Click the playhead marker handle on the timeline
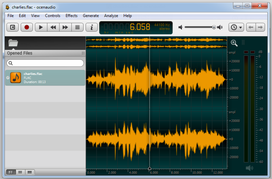Screen dimensions: 272x179 (150, 168)
